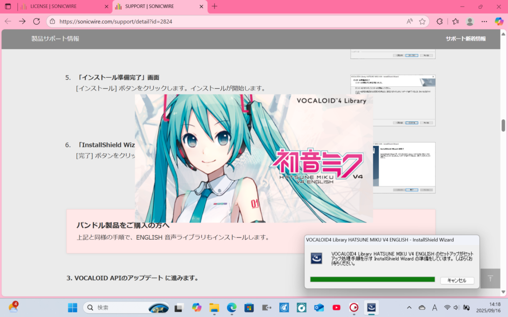Click the refresh page icon
The height and width of the screenshot is (317, 508).
click(36, 21)
